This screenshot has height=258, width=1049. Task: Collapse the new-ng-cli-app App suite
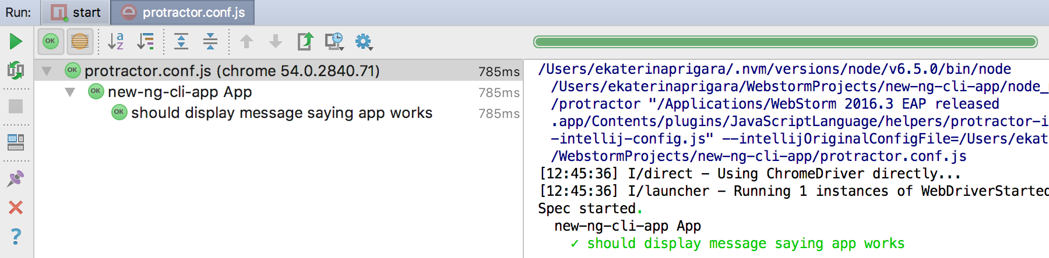click(x=70, y=92)
